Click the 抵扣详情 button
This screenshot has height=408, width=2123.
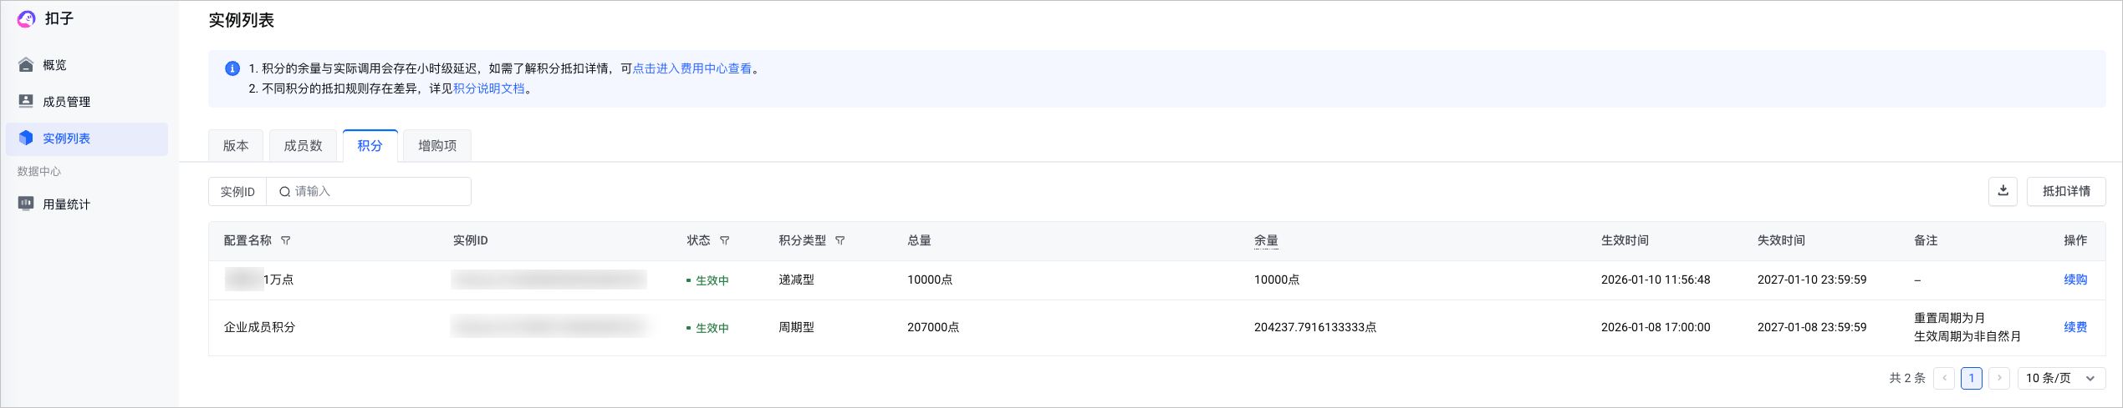[2065, 191]
